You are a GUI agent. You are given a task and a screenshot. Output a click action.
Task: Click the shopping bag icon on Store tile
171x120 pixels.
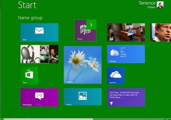click(29, 74)
